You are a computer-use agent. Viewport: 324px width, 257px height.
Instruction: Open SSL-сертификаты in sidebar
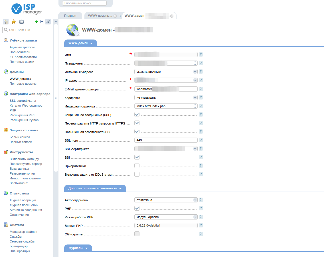click(x=23, y=101)
